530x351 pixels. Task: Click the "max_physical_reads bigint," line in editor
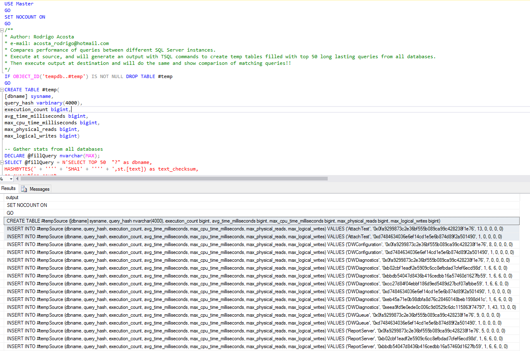click(x=42, y=129)
